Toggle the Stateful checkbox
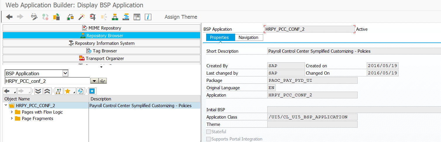The height and width of the screenshot is (142, 441). pyautogui.click(x=209, y=132)
